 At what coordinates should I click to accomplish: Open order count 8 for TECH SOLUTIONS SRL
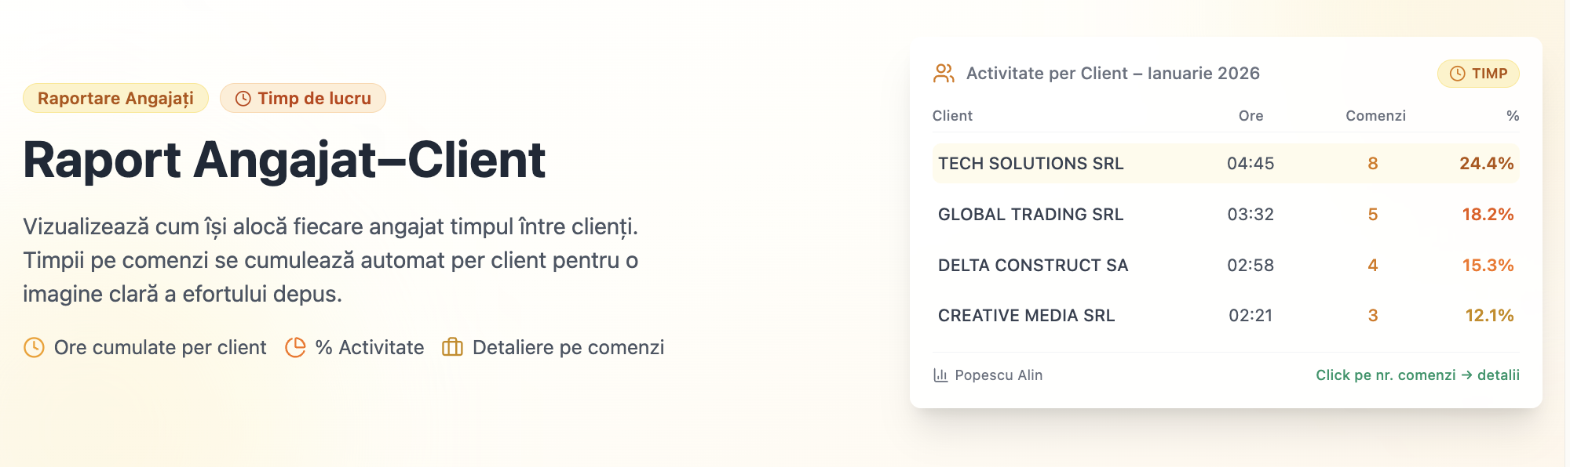pyautogui.click(x=1373, y=164)
